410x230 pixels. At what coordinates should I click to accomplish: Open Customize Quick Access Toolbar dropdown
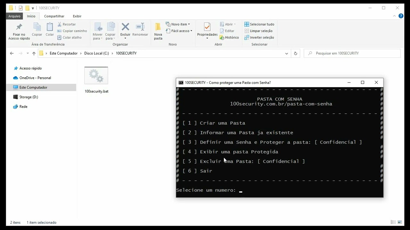pyautogui.click(x=33, y=8)
